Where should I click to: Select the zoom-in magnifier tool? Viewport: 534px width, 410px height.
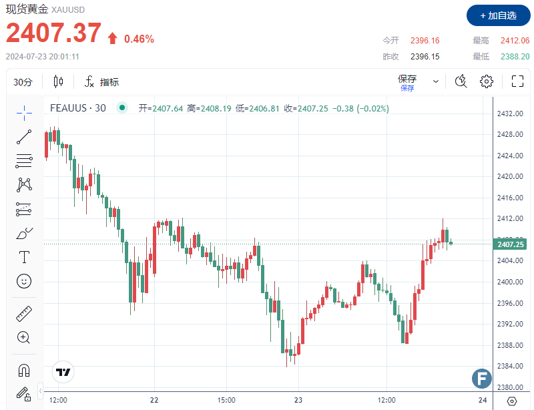coord(24,337)
